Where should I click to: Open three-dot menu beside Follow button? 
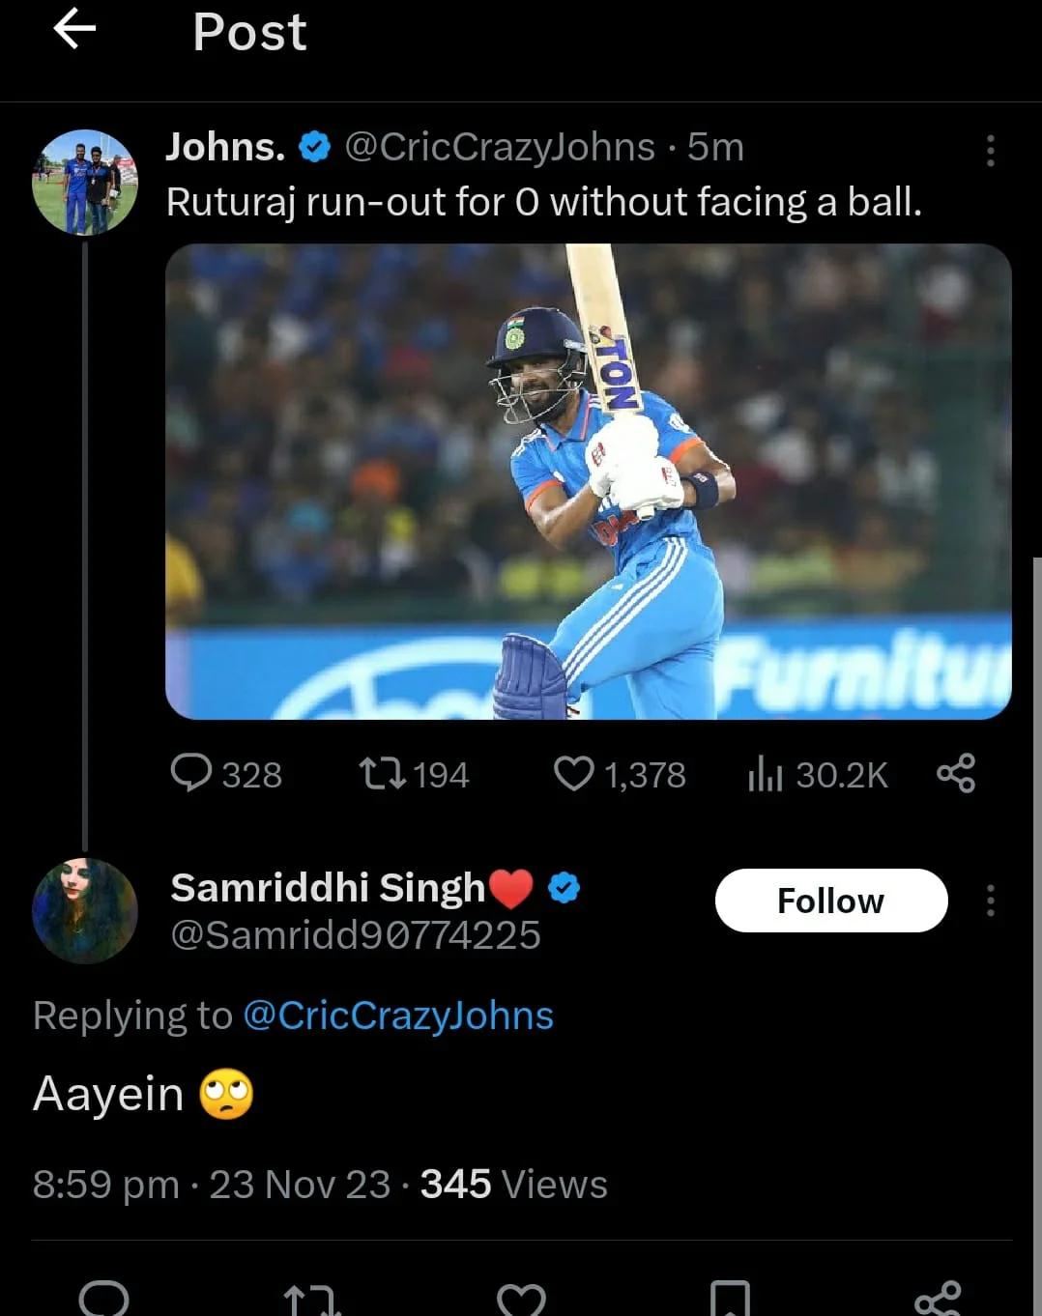[x=990, y=901]
